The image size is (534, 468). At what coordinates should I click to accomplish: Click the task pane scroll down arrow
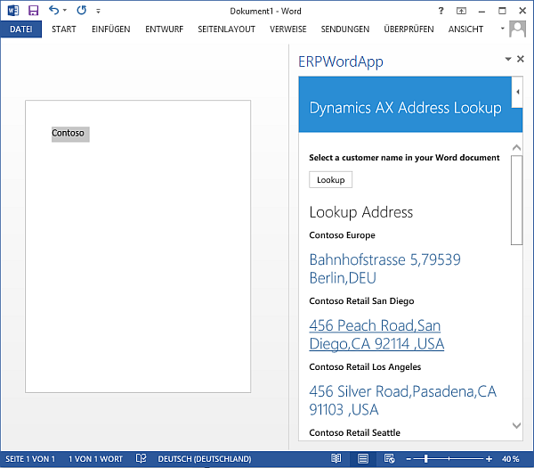pyautogui.click(x=517, y=426)
